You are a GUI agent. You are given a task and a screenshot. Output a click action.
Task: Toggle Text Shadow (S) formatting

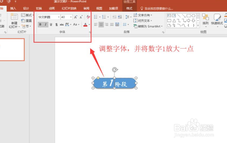click(x=56, y=24)
